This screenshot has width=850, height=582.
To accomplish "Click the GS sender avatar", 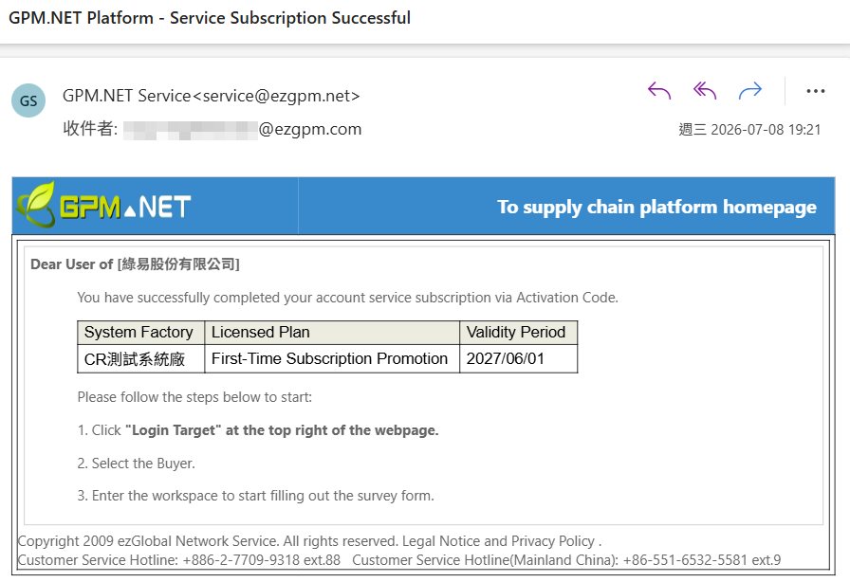I will (28, 100).
